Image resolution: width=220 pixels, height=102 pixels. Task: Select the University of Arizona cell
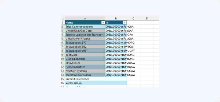click(85, 39)
